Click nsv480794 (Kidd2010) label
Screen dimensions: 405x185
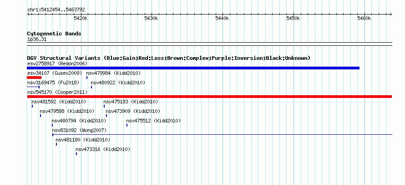tap(79, 121)
